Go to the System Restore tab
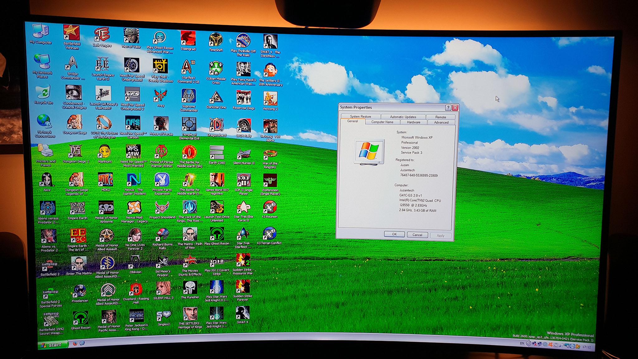 click(x=360, y=117)
